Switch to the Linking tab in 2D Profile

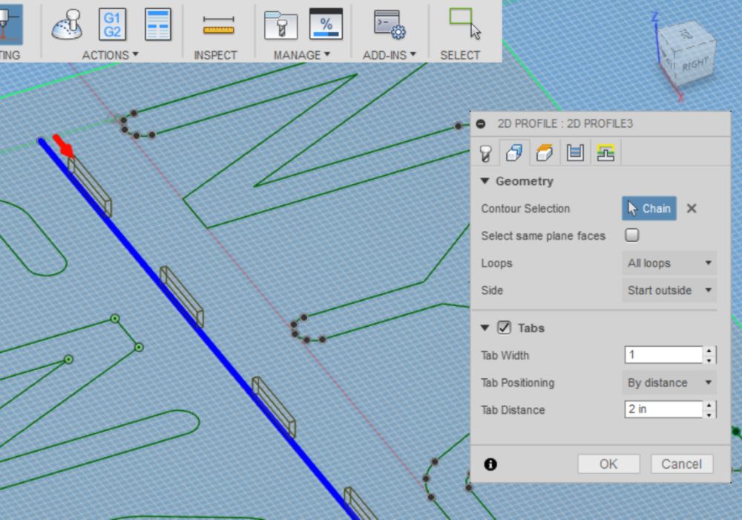click(x=605, y=153)
